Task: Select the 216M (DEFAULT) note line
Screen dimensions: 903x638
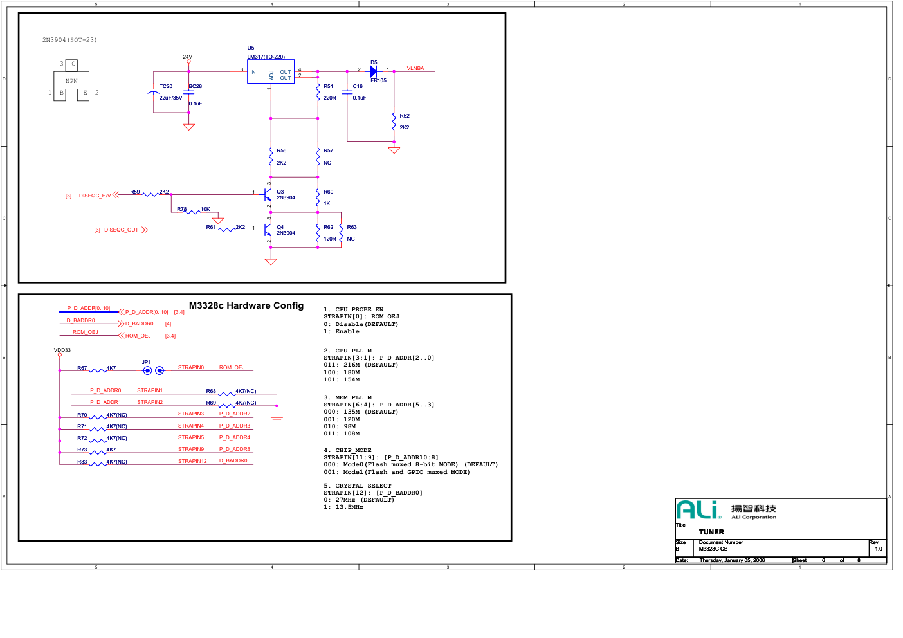Action: (361, 365)
